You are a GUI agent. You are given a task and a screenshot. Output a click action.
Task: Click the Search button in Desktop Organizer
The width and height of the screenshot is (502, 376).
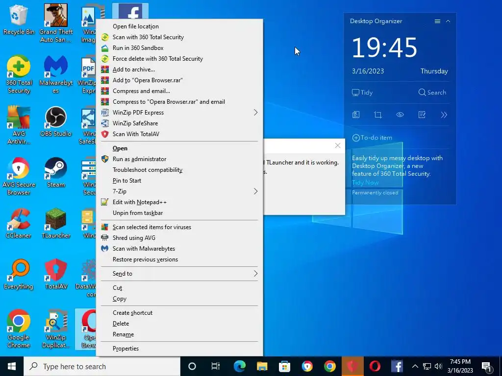point(432,93)
